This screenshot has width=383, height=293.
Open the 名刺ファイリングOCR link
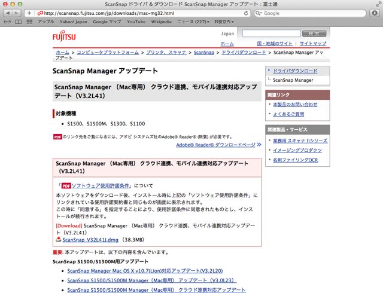coord(295,160)
